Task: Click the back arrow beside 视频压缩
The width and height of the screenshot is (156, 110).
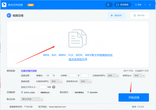Action: click(x=9, y=16)
